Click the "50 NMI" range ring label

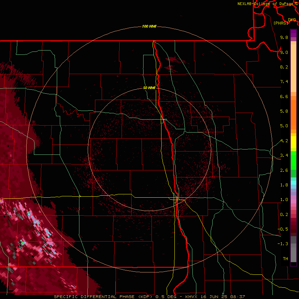coord(149,88)
